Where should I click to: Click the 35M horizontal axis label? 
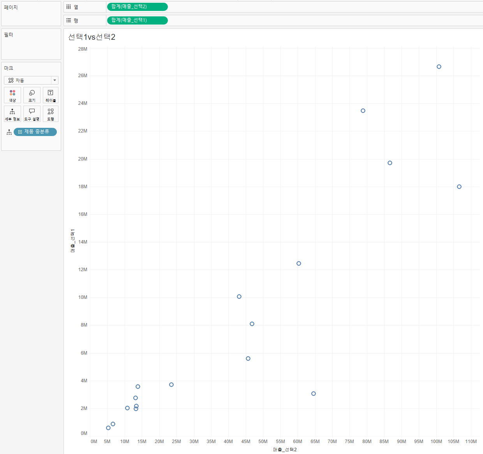point(211,442)
